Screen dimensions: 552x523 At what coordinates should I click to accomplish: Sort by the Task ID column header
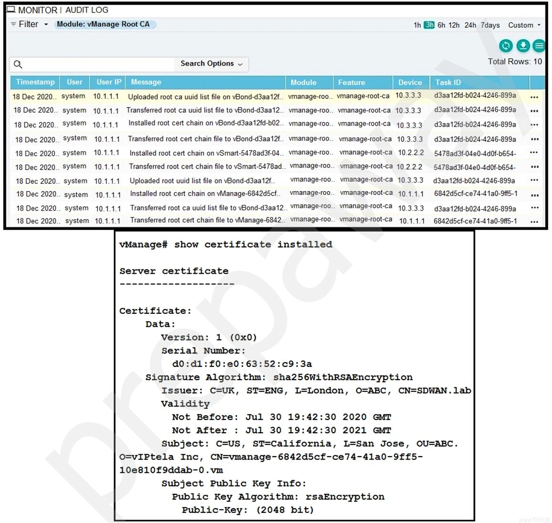tap(448, 82)
